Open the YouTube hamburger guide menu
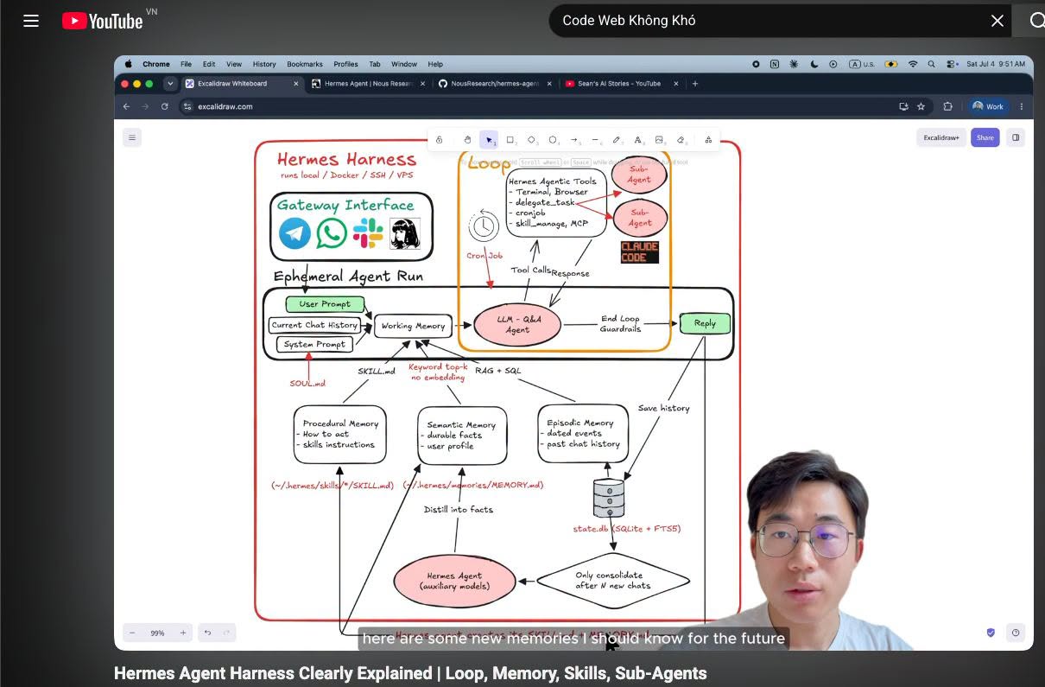 [31, 21]
